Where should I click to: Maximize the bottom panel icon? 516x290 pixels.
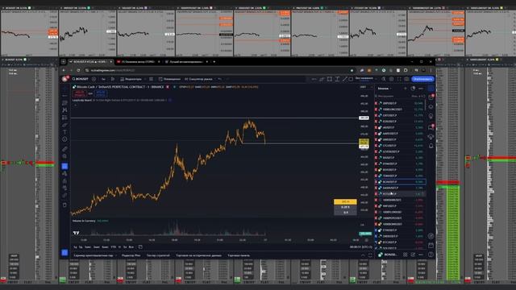point(370,255)
